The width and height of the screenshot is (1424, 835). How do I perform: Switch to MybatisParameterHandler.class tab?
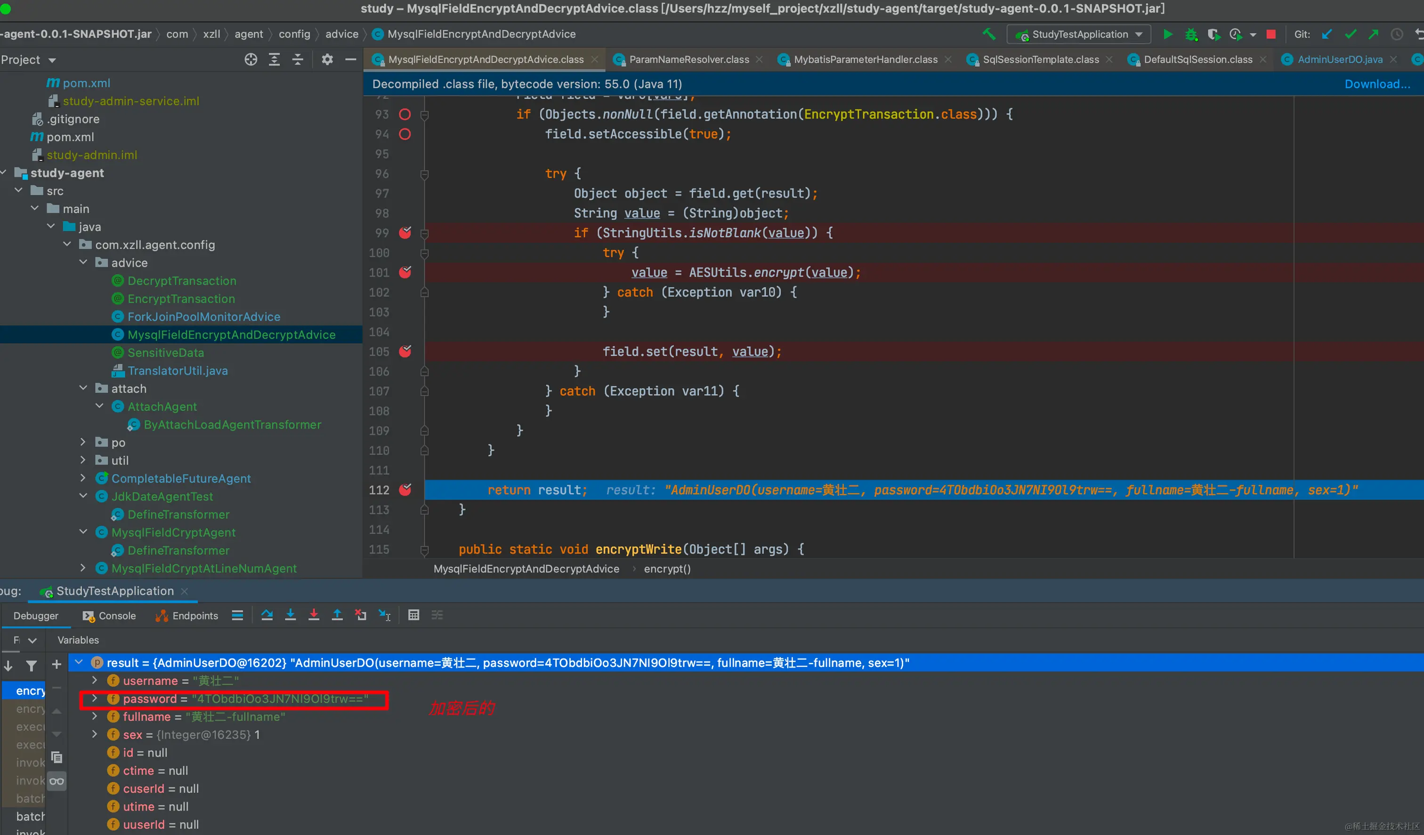pyautogui.click(x=865, y=59)
